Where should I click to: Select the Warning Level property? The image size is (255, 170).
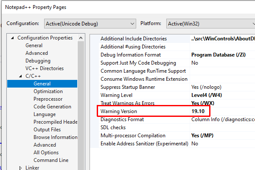[116, 95]
